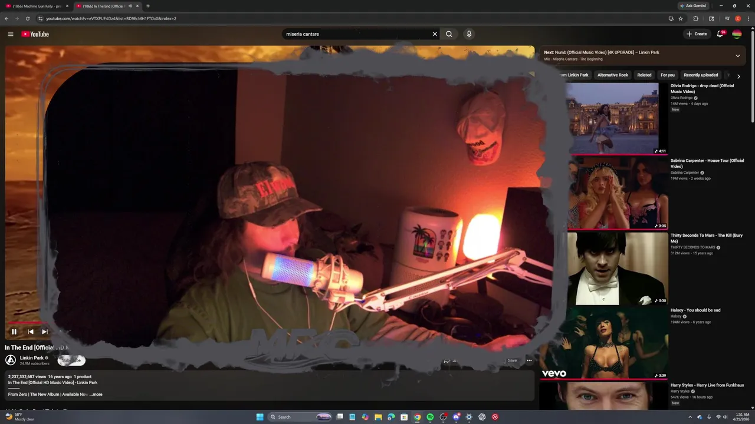Open the YouTube notifications bell

click(720, 34)
